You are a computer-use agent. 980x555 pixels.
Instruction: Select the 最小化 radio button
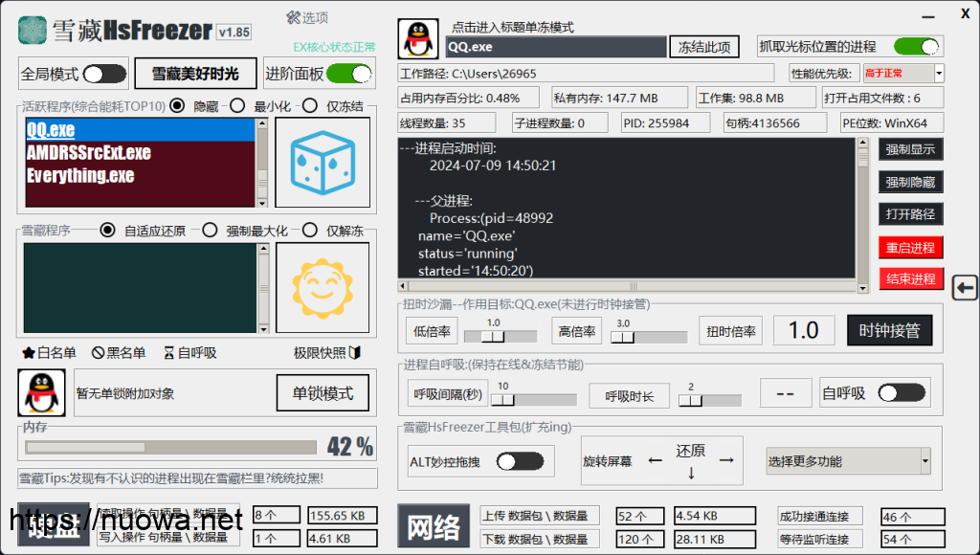pyautogui.click(x=237, y=106)
